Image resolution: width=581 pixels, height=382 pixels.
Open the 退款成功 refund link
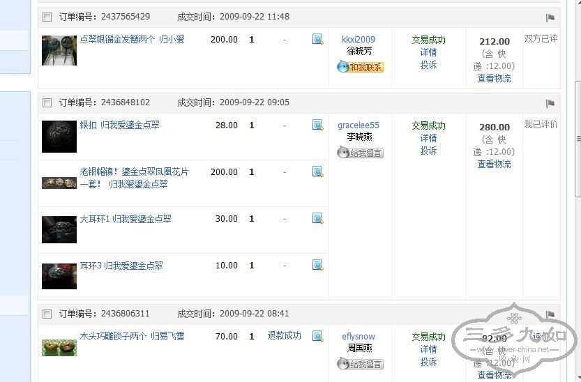click(x=284, y=335)
